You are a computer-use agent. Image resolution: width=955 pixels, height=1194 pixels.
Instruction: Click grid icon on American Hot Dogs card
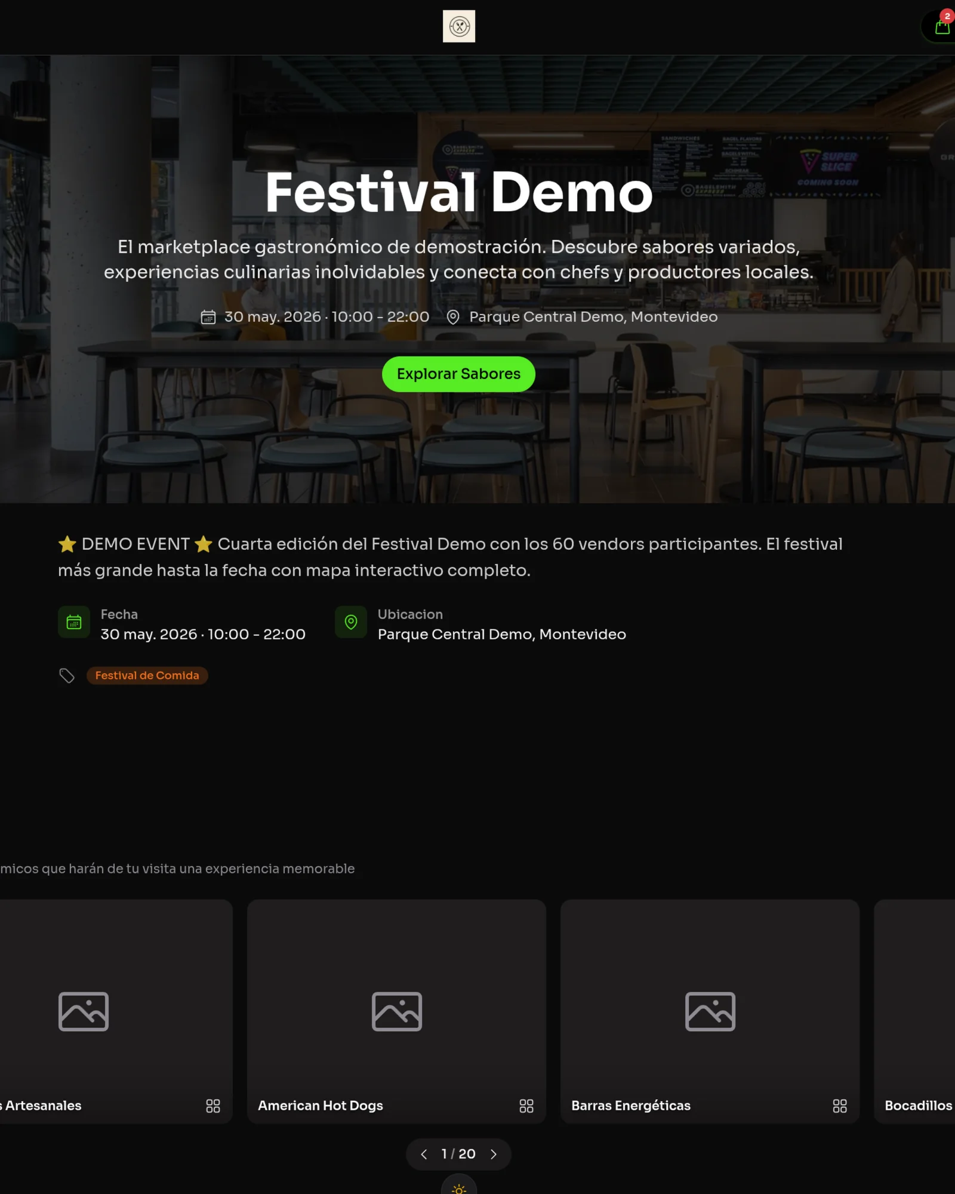click(x=526, y=1106)
